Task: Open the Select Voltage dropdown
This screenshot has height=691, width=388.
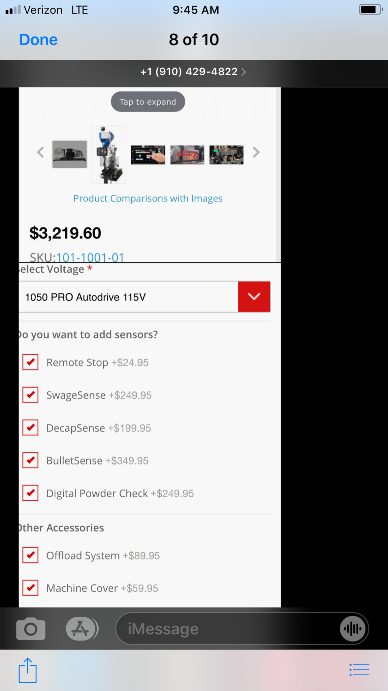Action: (254, 297)
